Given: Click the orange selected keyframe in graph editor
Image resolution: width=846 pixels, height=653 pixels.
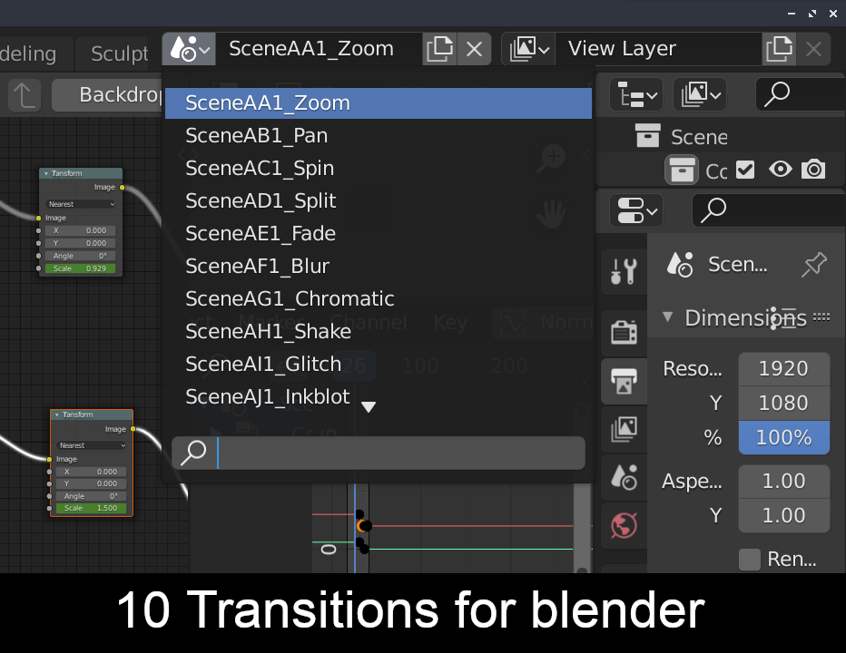Looking at the screenshot, I should click(362, 525).
